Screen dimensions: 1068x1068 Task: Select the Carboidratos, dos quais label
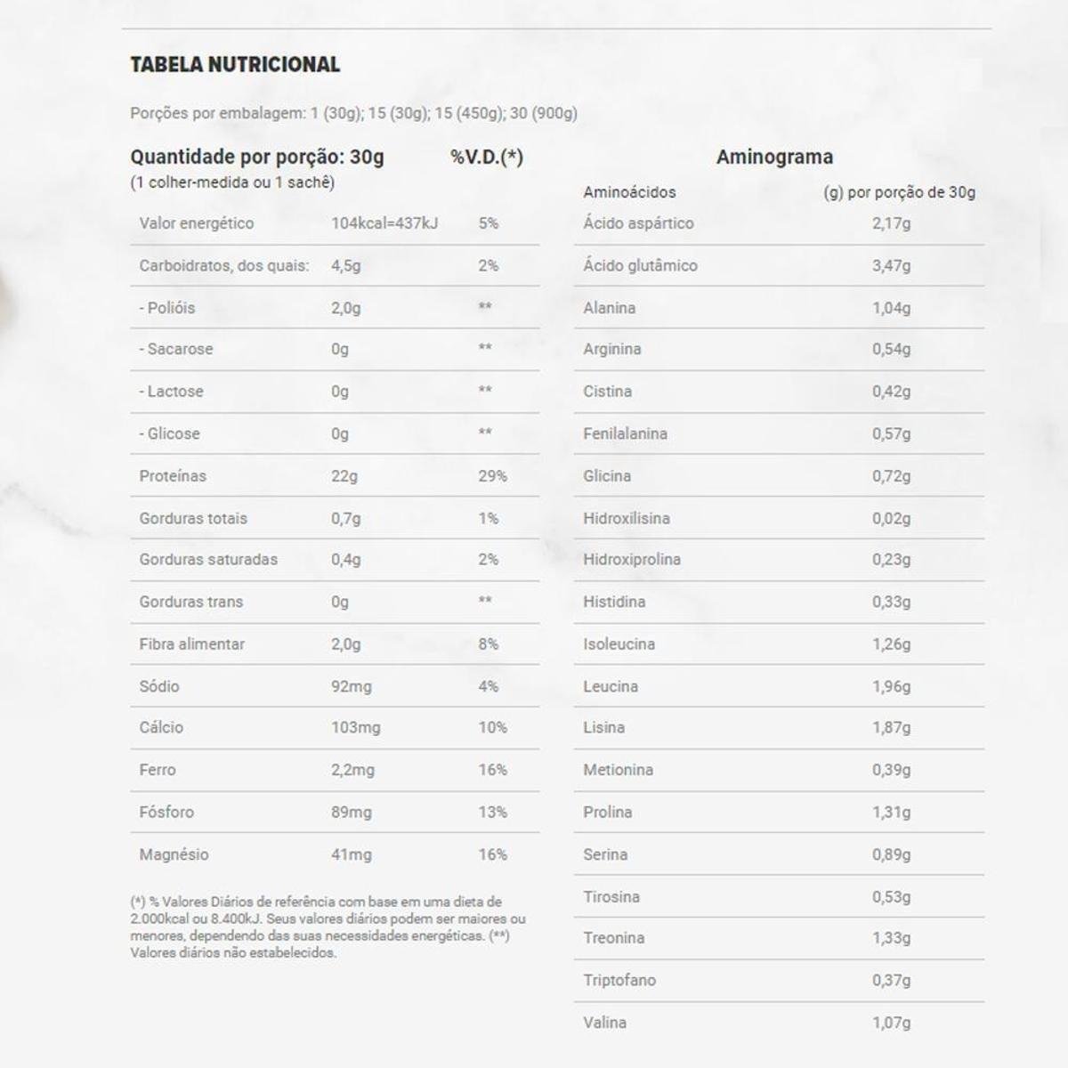pos(223,265)
